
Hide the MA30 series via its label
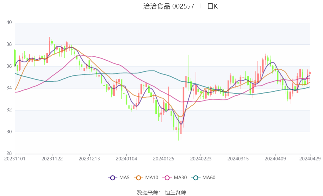click(180, 178)
